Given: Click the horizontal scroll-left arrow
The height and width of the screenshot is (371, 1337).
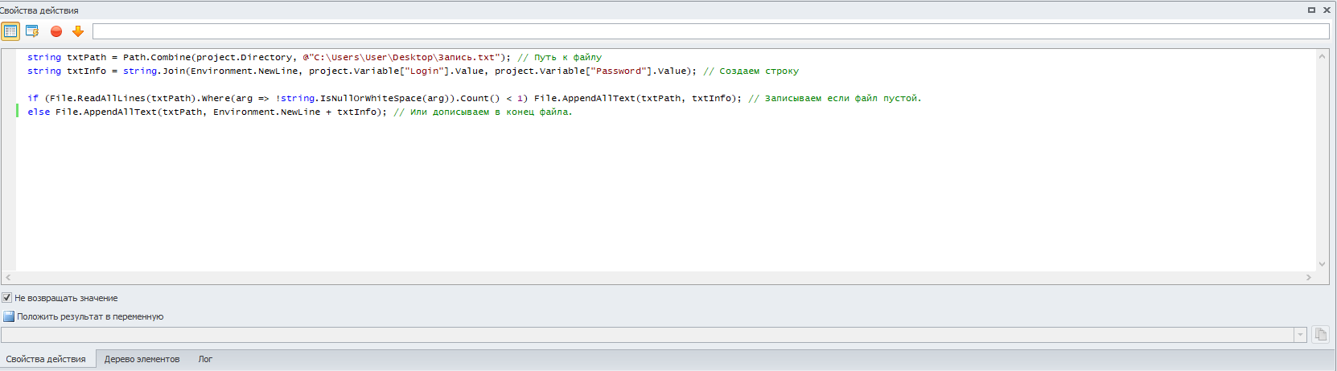Looking at the screenshot, I should [9, 277].
